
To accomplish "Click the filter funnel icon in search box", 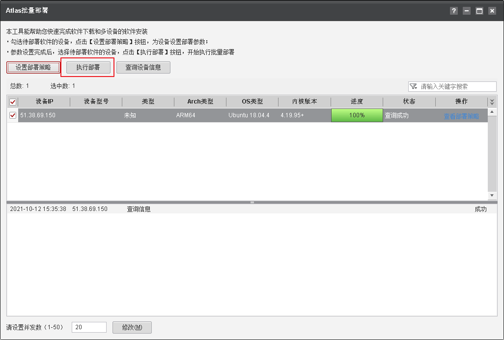I will coord(413,86).
